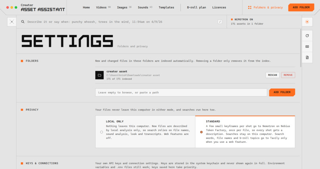
Task: Switch to the Sounds tab
Action: tap(145, 8)
